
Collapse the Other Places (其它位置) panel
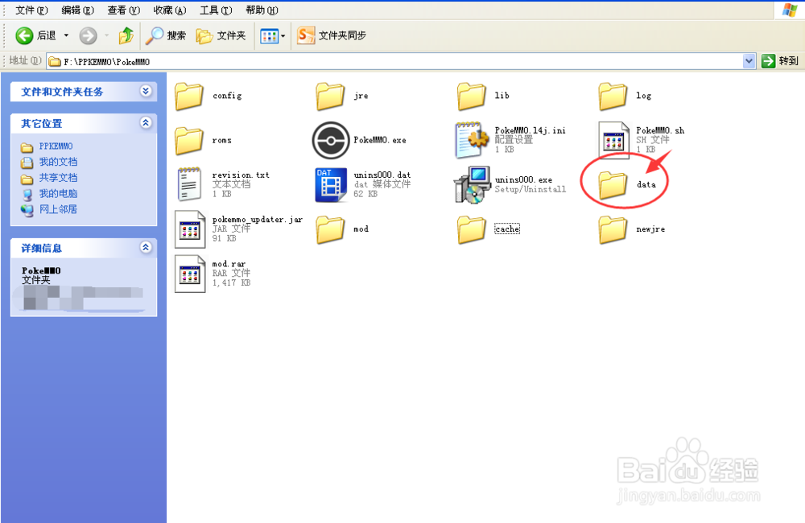[x=146, y=122]
